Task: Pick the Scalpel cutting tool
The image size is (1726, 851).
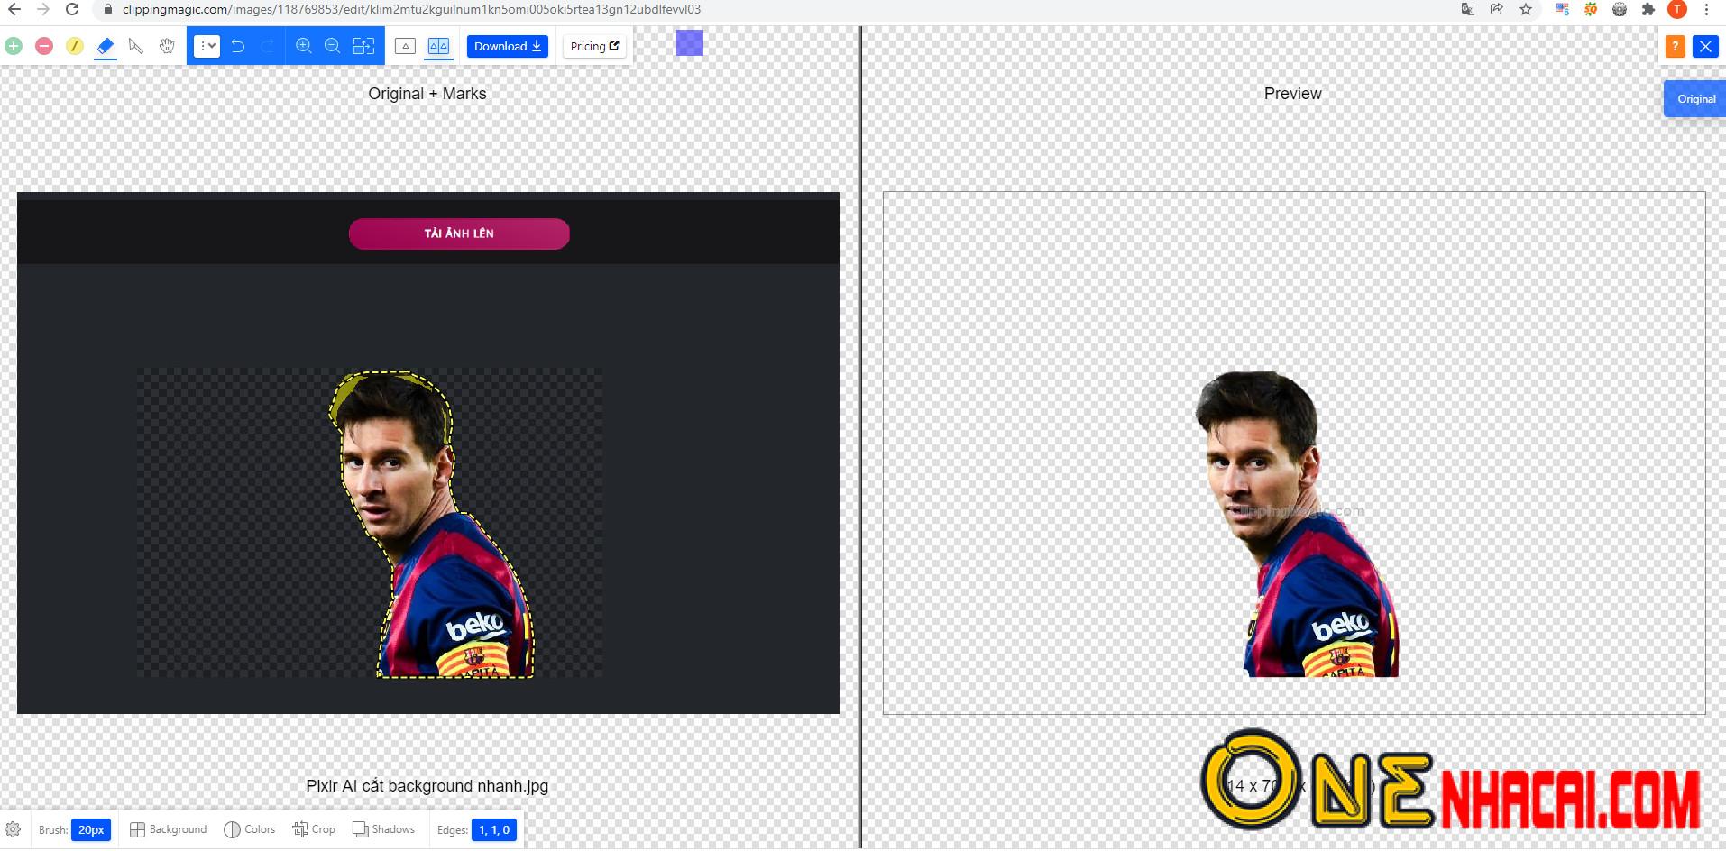Action: 136,46
